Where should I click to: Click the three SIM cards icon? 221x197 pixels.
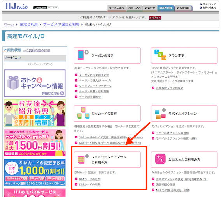click(83, 113)
